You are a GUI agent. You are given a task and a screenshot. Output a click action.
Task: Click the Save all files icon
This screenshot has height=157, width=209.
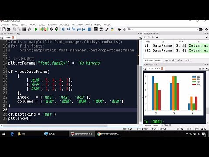click(19, 29)
